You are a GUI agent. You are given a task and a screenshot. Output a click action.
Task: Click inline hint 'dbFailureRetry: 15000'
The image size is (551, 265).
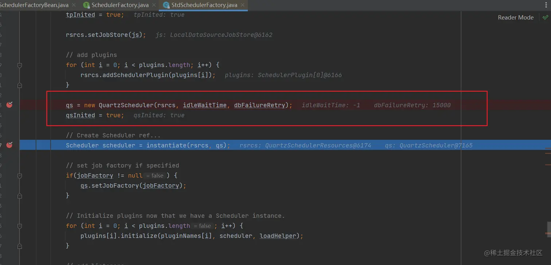(412, 105)
